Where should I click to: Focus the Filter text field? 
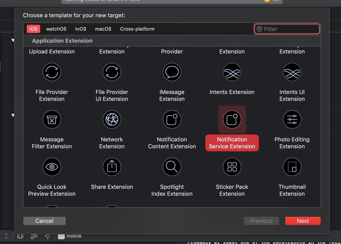(x=287, y=29)
